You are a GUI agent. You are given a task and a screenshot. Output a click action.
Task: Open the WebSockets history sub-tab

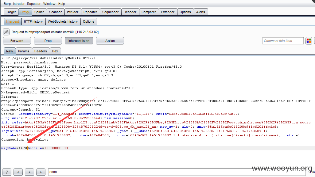(x=63, y=21)
